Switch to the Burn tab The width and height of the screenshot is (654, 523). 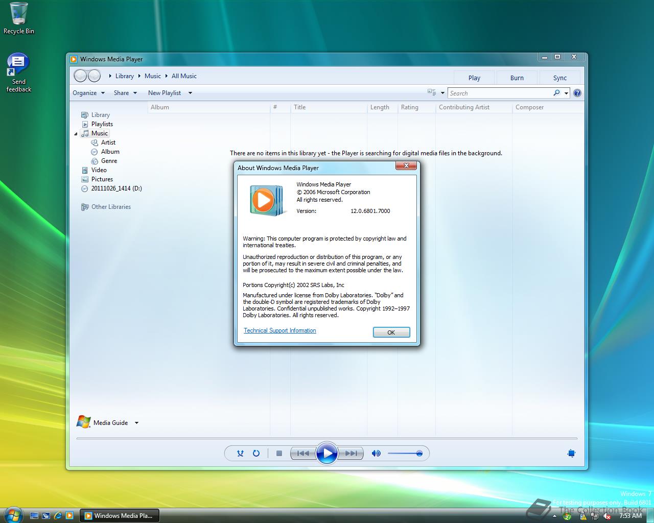(x=517, y=78)
